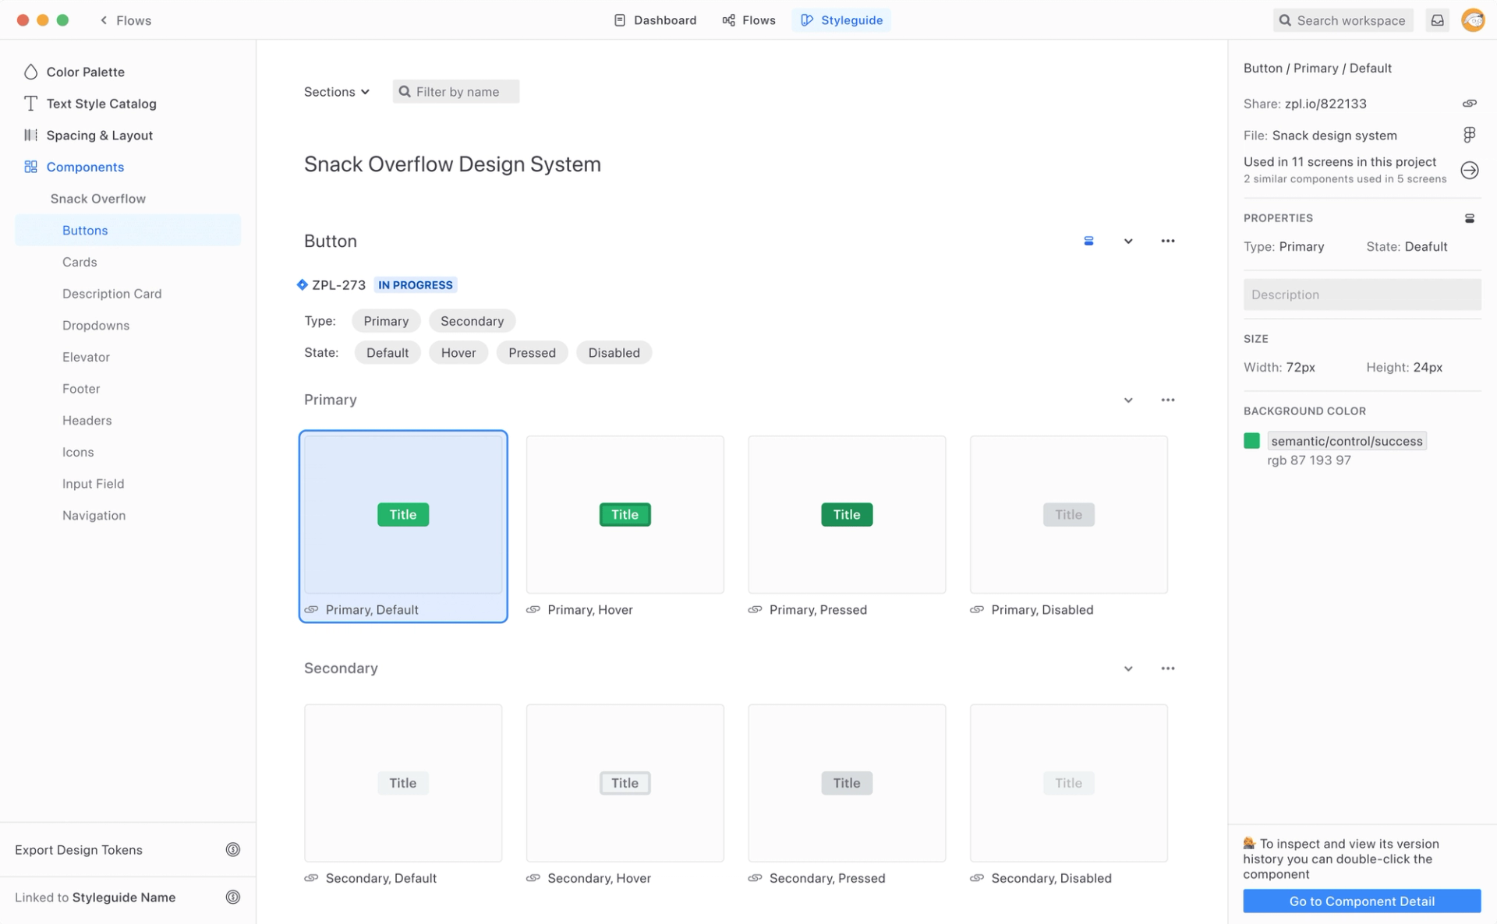This screenshot has width=1497, height=924.
Task: Click the Button section properties stack icon
Action: 1088,241
